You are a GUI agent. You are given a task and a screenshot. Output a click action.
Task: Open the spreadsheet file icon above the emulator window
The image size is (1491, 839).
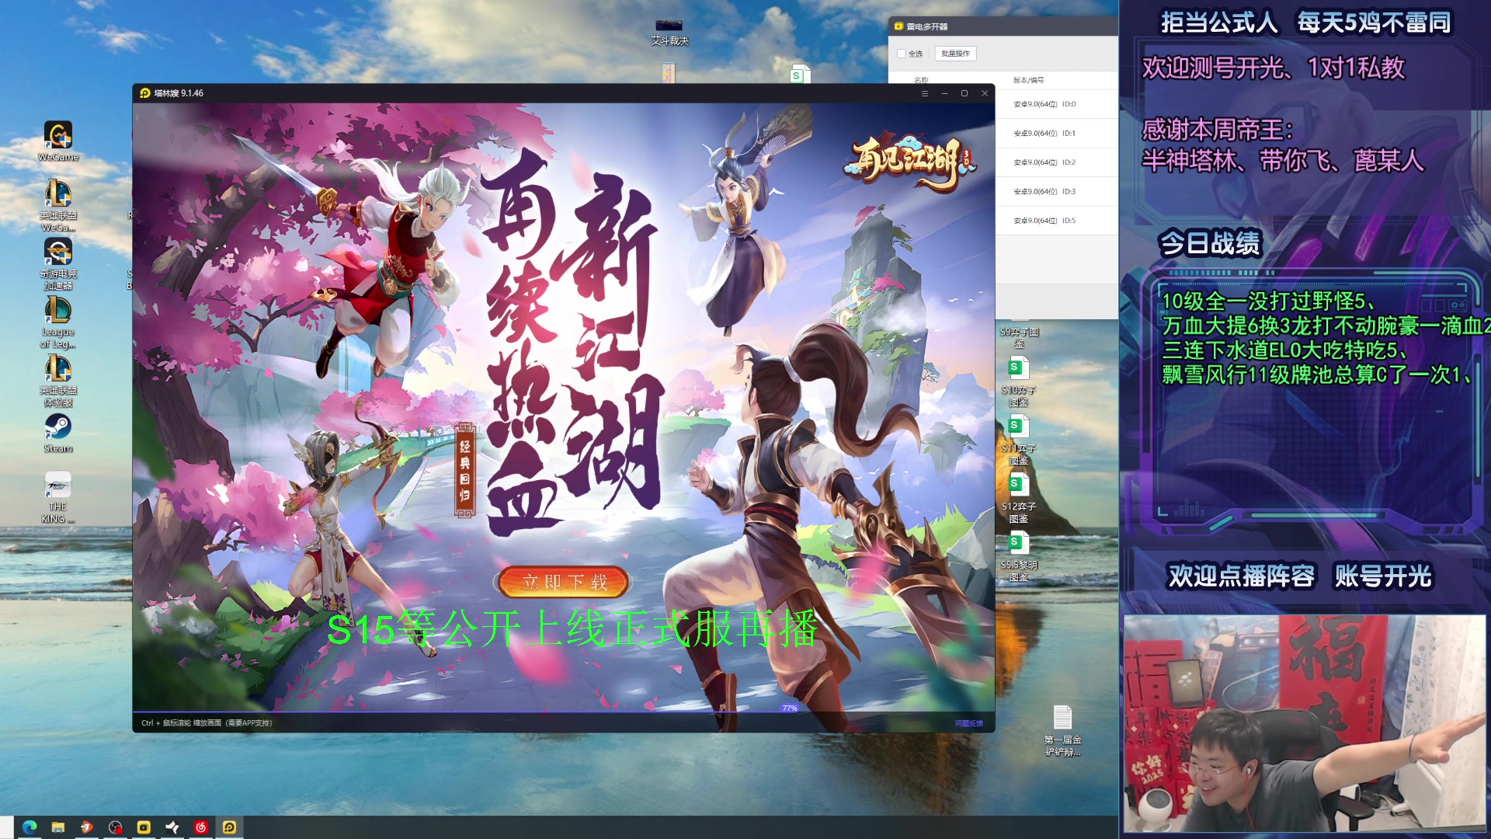800,75
